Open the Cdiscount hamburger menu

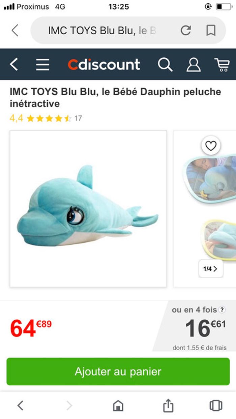[x=43, y=64]
